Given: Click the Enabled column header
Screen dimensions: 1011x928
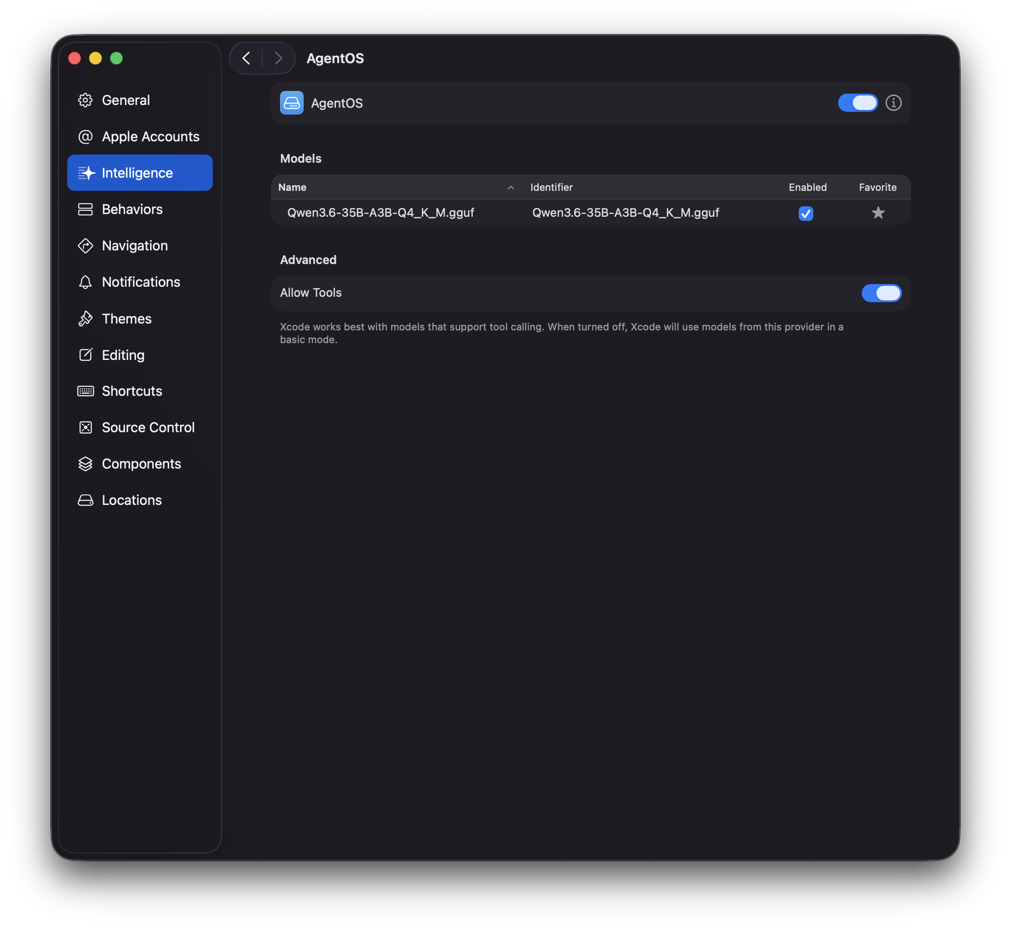Looking at the screenshot, I should [807, 187].
